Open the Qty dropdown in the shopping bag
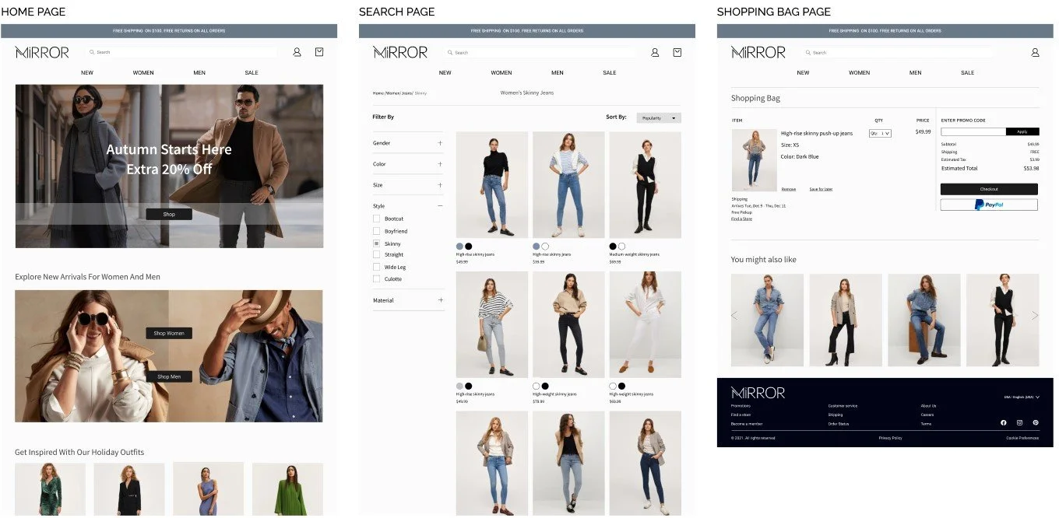 (x=880, y=134)
